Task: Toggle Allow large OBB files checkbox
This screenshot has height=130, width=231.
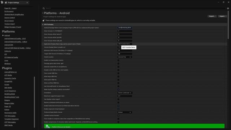Action: point(118,77)
